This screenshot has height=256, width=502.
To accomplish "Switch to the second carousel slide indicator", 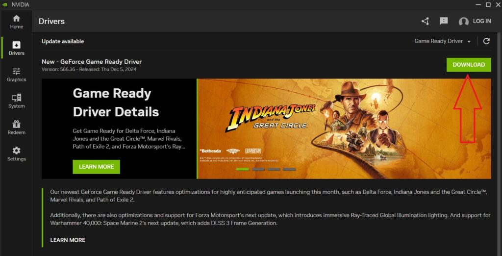I will click(x=258, y=169).
